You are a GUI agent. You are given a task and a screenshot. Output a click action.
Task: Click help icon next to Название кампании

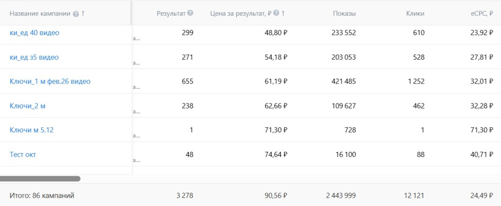(76, 14)
